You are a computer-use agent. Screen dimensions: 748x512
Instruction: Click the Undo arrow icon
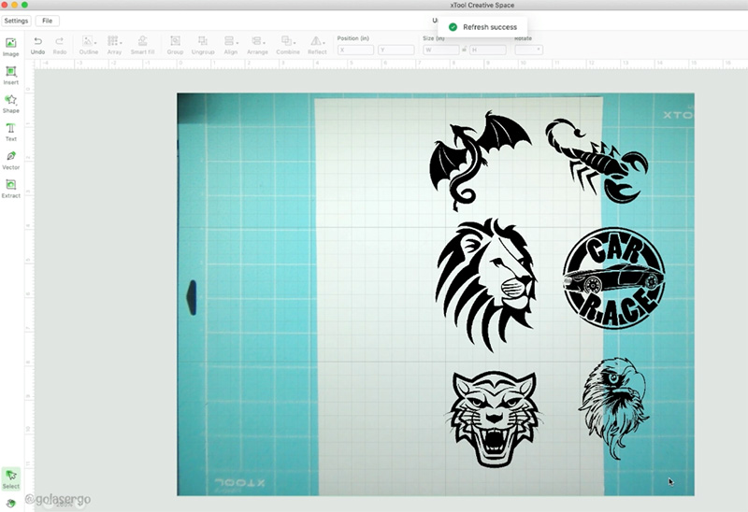point(37,42)
